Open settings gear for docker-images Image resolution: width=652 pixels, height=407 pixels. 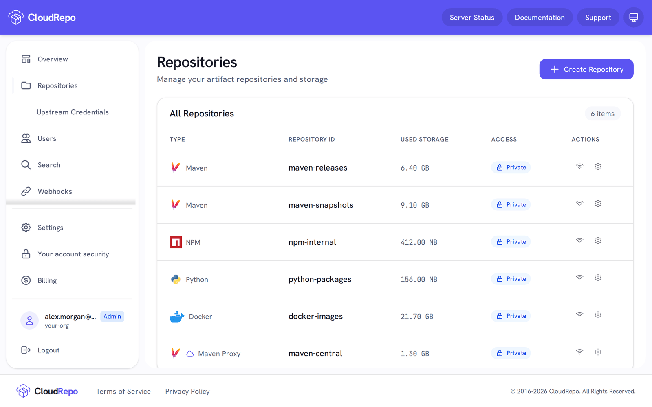(x=598, y=315)
